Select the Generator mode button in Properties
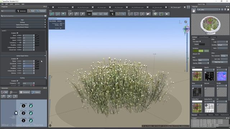Image resolution: width=230 pixels, height=129 pixels. coord(21,11)
